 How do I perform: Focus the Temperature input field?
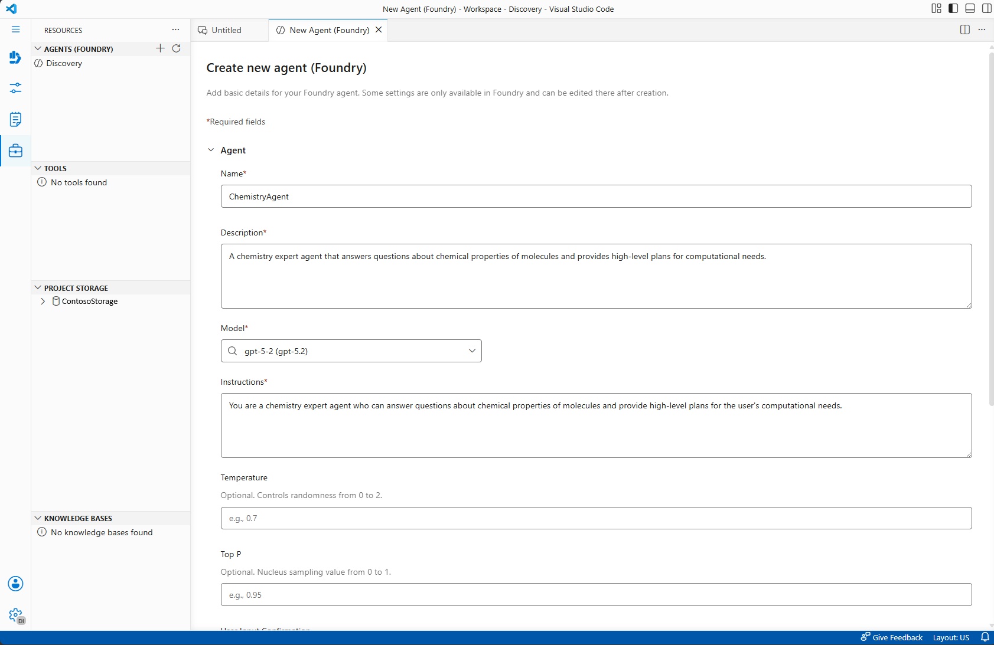point(596,518)
